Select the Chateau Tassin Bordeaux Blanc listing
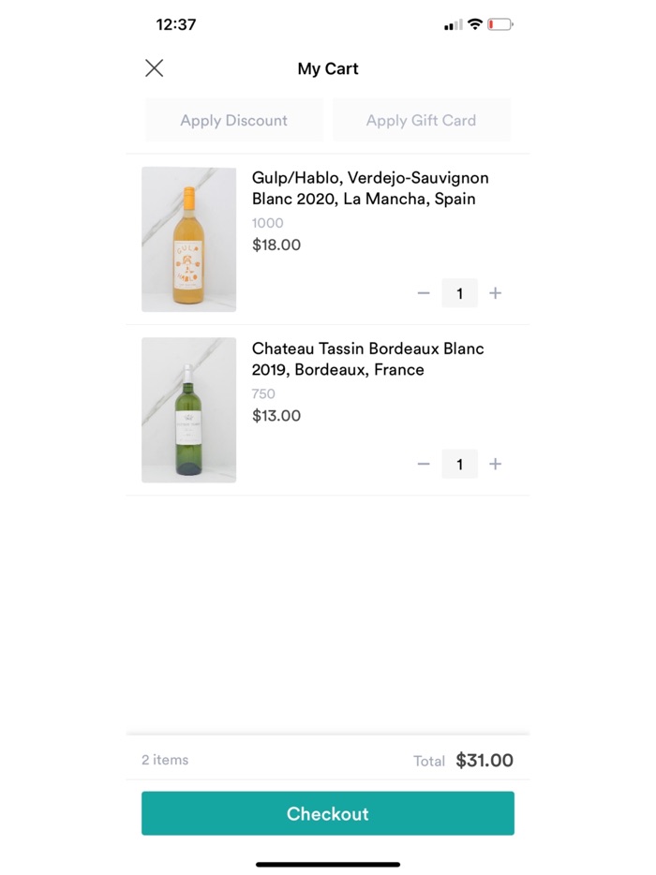The height and width of the screenshot is (875, 656). pos(368,359)
